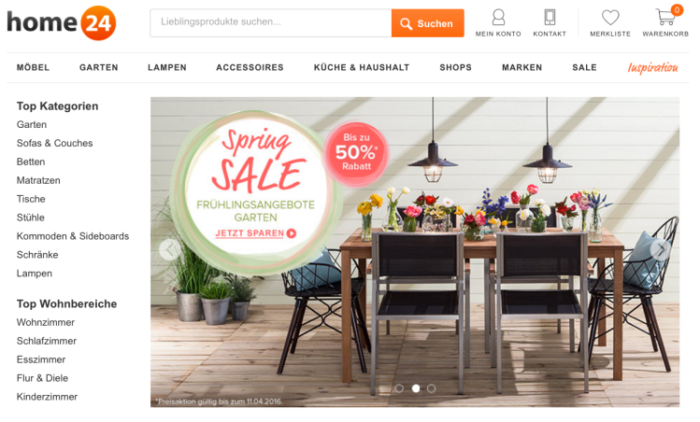Go to the SALE tab
Screen dimensions: 700x422
pos(584,67)
